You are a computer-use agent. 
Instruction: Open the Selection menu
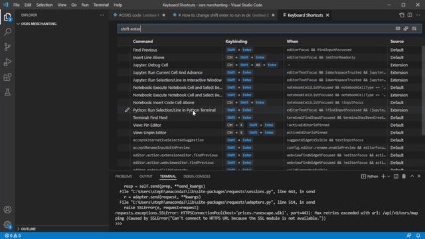click(x=44, y=5)
